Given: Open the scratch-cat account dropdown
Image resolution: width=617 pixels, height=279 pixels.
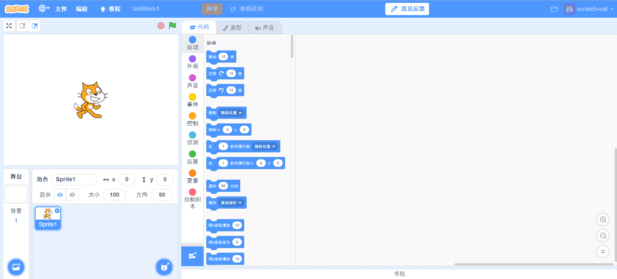Looking at the screenshot, I should click(589, 9).
